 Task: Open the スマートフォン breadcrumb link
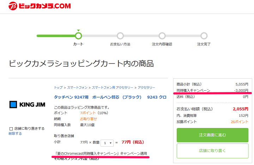[77, 87]
